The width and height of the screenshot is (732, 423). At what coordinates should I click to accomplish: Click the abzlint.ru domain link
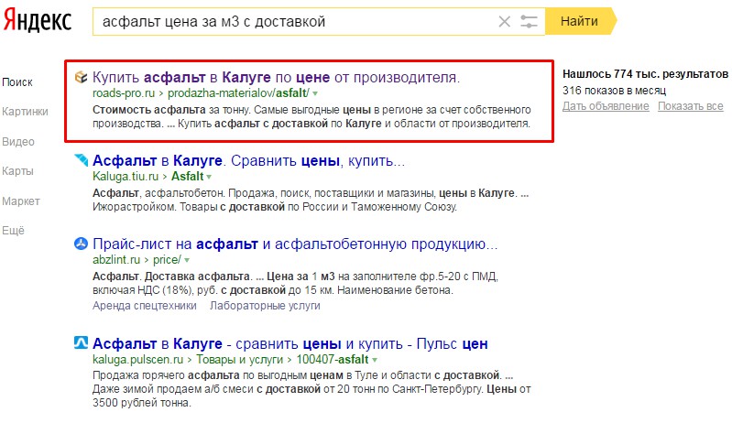point(116,260)
